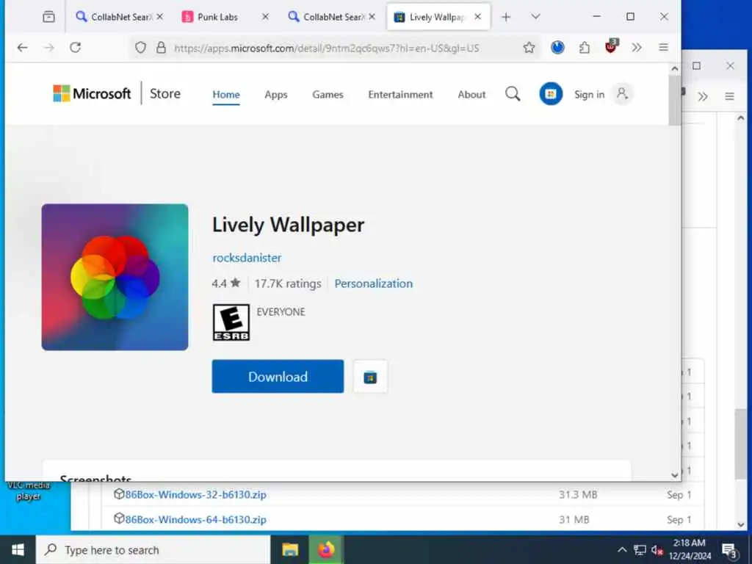
Task: Open the Firefox application hamburger menu
Action: coord(663,48)
